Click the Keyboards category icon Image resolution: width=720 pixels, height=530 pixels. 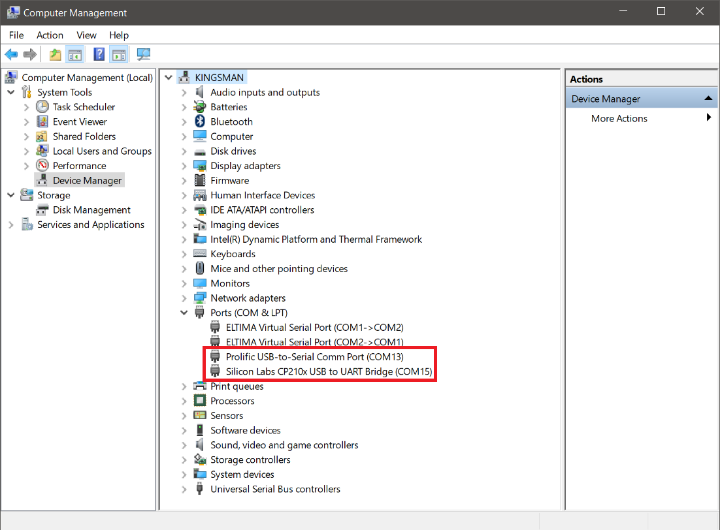click(200, 254)
